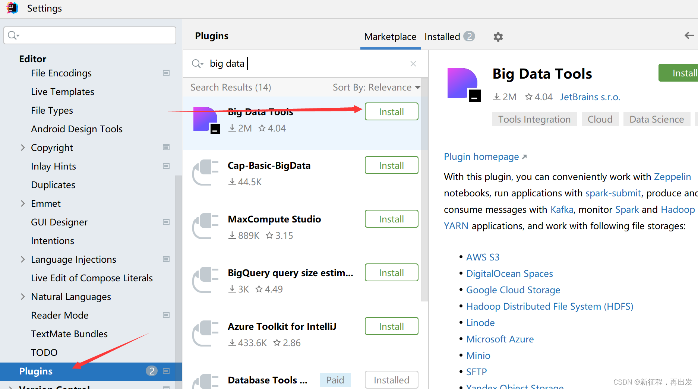The image size is (698, 389).
Task: Open the Hadoop Distributed File System link
Action: (x=550, y=306)
